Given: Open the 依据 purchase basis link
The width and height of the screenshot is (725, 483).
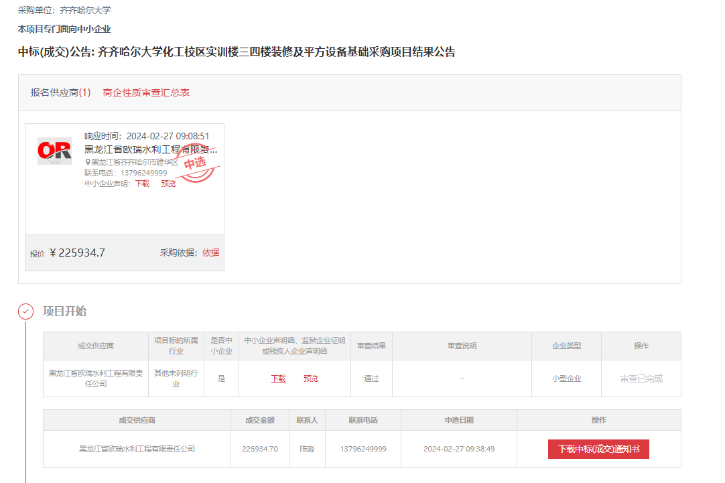Looking at the screenshot, I should (211, 253).
